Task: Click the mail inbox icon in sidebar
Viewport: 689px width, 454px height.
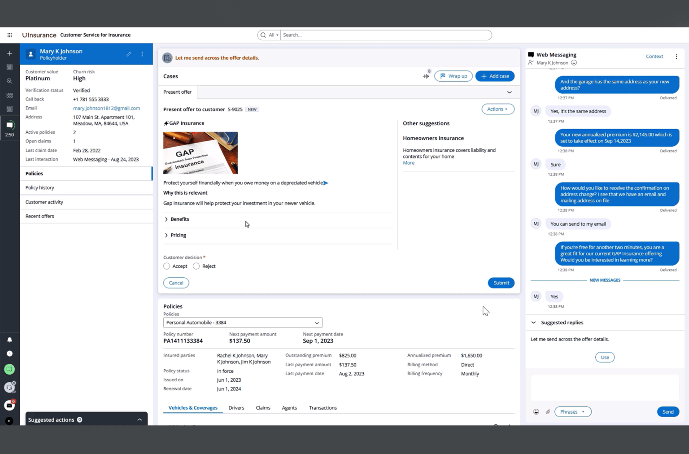Action: tap(9, 405)
